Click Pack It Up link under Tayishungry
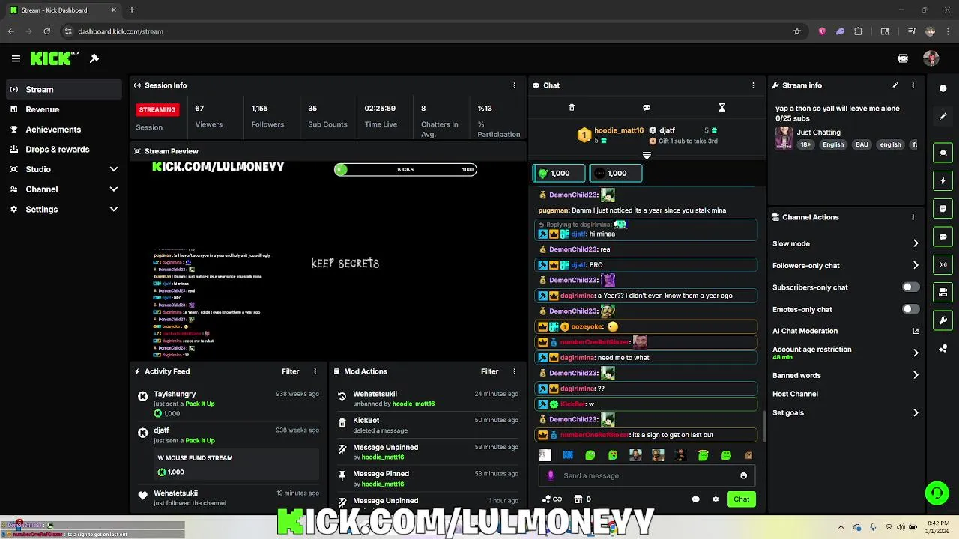The image size is (959, 539). [199, 404]
